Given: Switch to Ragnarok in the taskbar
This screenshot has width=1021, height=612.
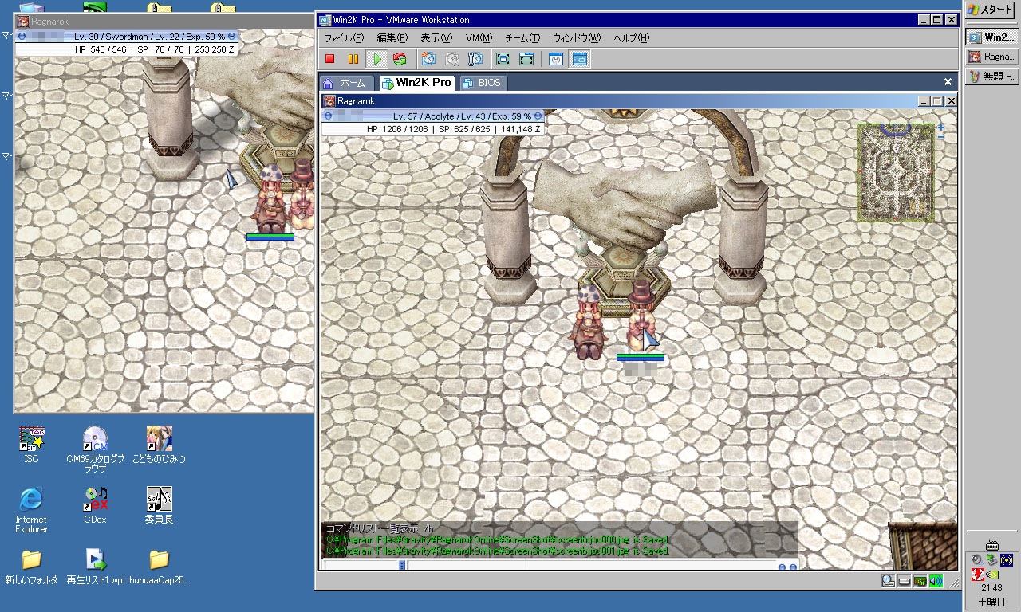Looking at the screenshot, I should coord(992,57).
